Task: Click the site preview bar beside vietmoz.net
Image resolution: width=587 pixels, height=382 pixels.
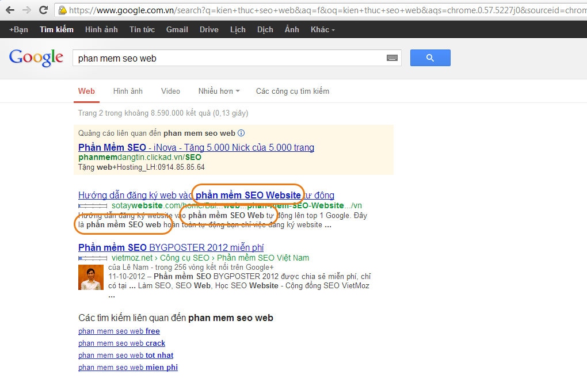Action: 93,258
